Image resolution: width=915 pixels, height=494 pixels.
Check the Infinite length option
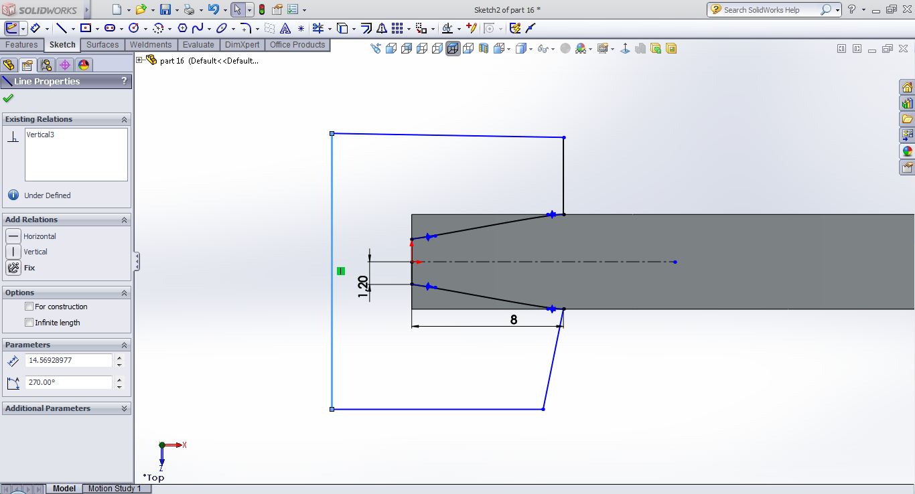point(29,323)
